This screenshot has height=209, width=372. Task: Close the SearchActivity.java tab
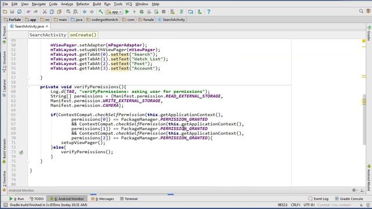pyautogui.click(x=47, y=26)
